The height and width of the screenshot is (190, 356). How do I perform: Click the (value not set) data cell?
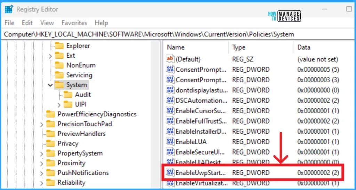tap(318, 59)
